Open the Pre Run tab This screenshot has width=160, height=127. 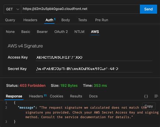point(102,20)
